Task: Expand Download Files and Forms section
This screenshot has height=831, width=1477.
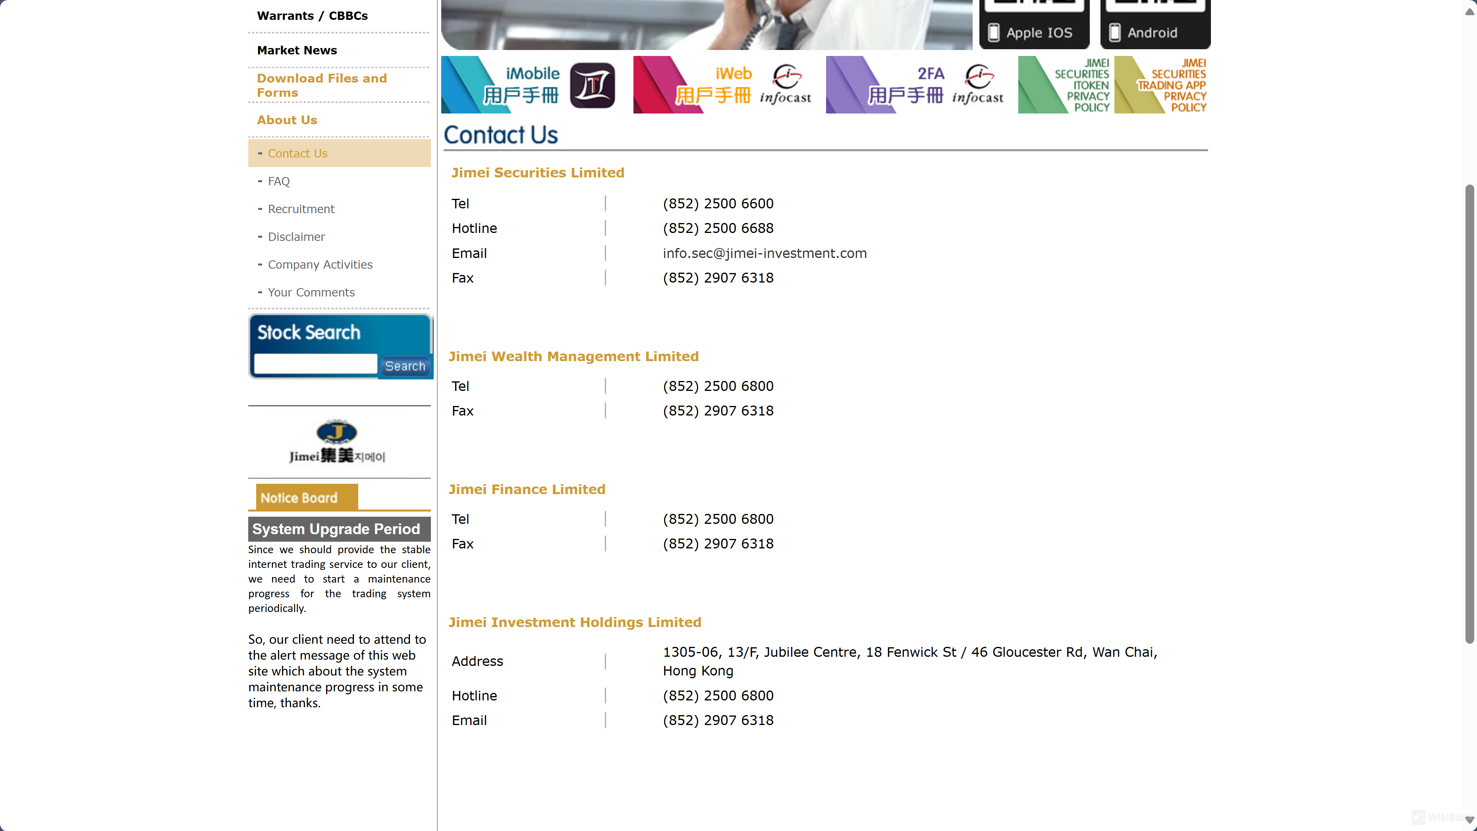Action: coord(321,85)
